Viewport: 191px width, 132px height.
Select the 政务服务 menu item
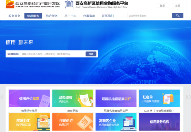click(x=14, y=16)
